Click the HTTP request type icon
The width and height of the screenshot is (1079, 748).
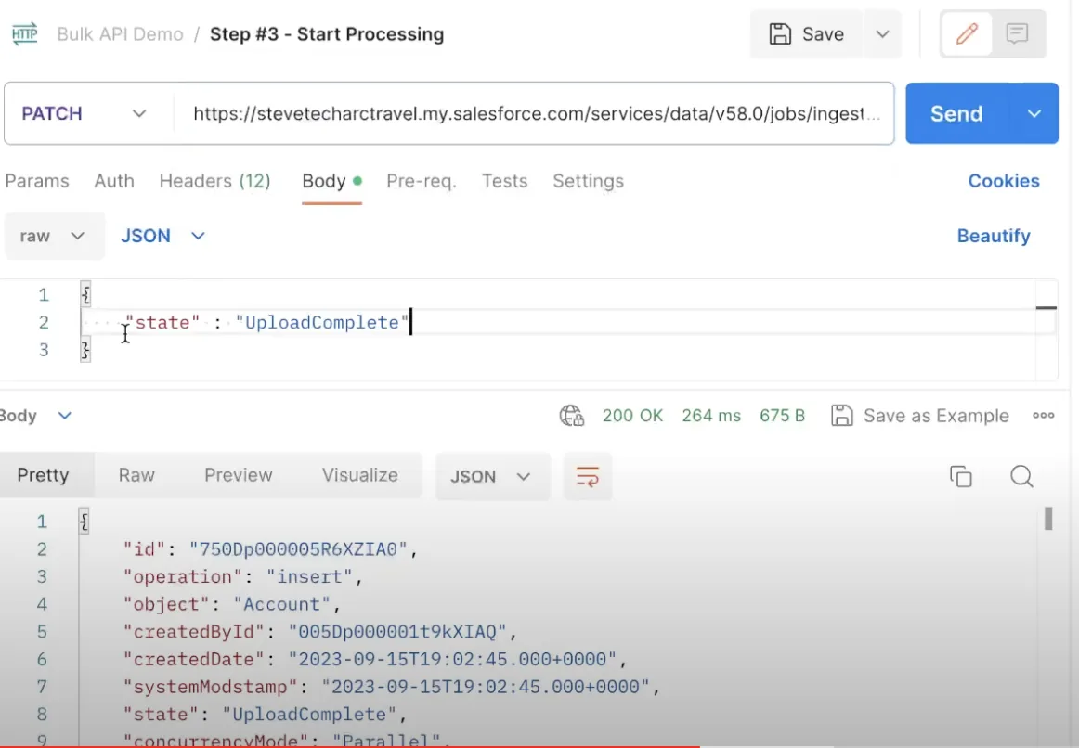click(x=25, y=33)
